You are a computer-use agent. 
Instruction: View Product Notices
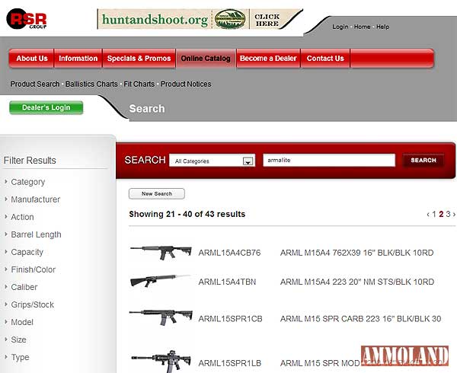[x=186, y=84]
